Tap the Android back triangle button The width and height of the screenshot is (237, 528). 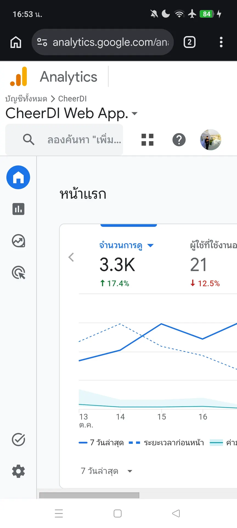(x=176, y=513)
